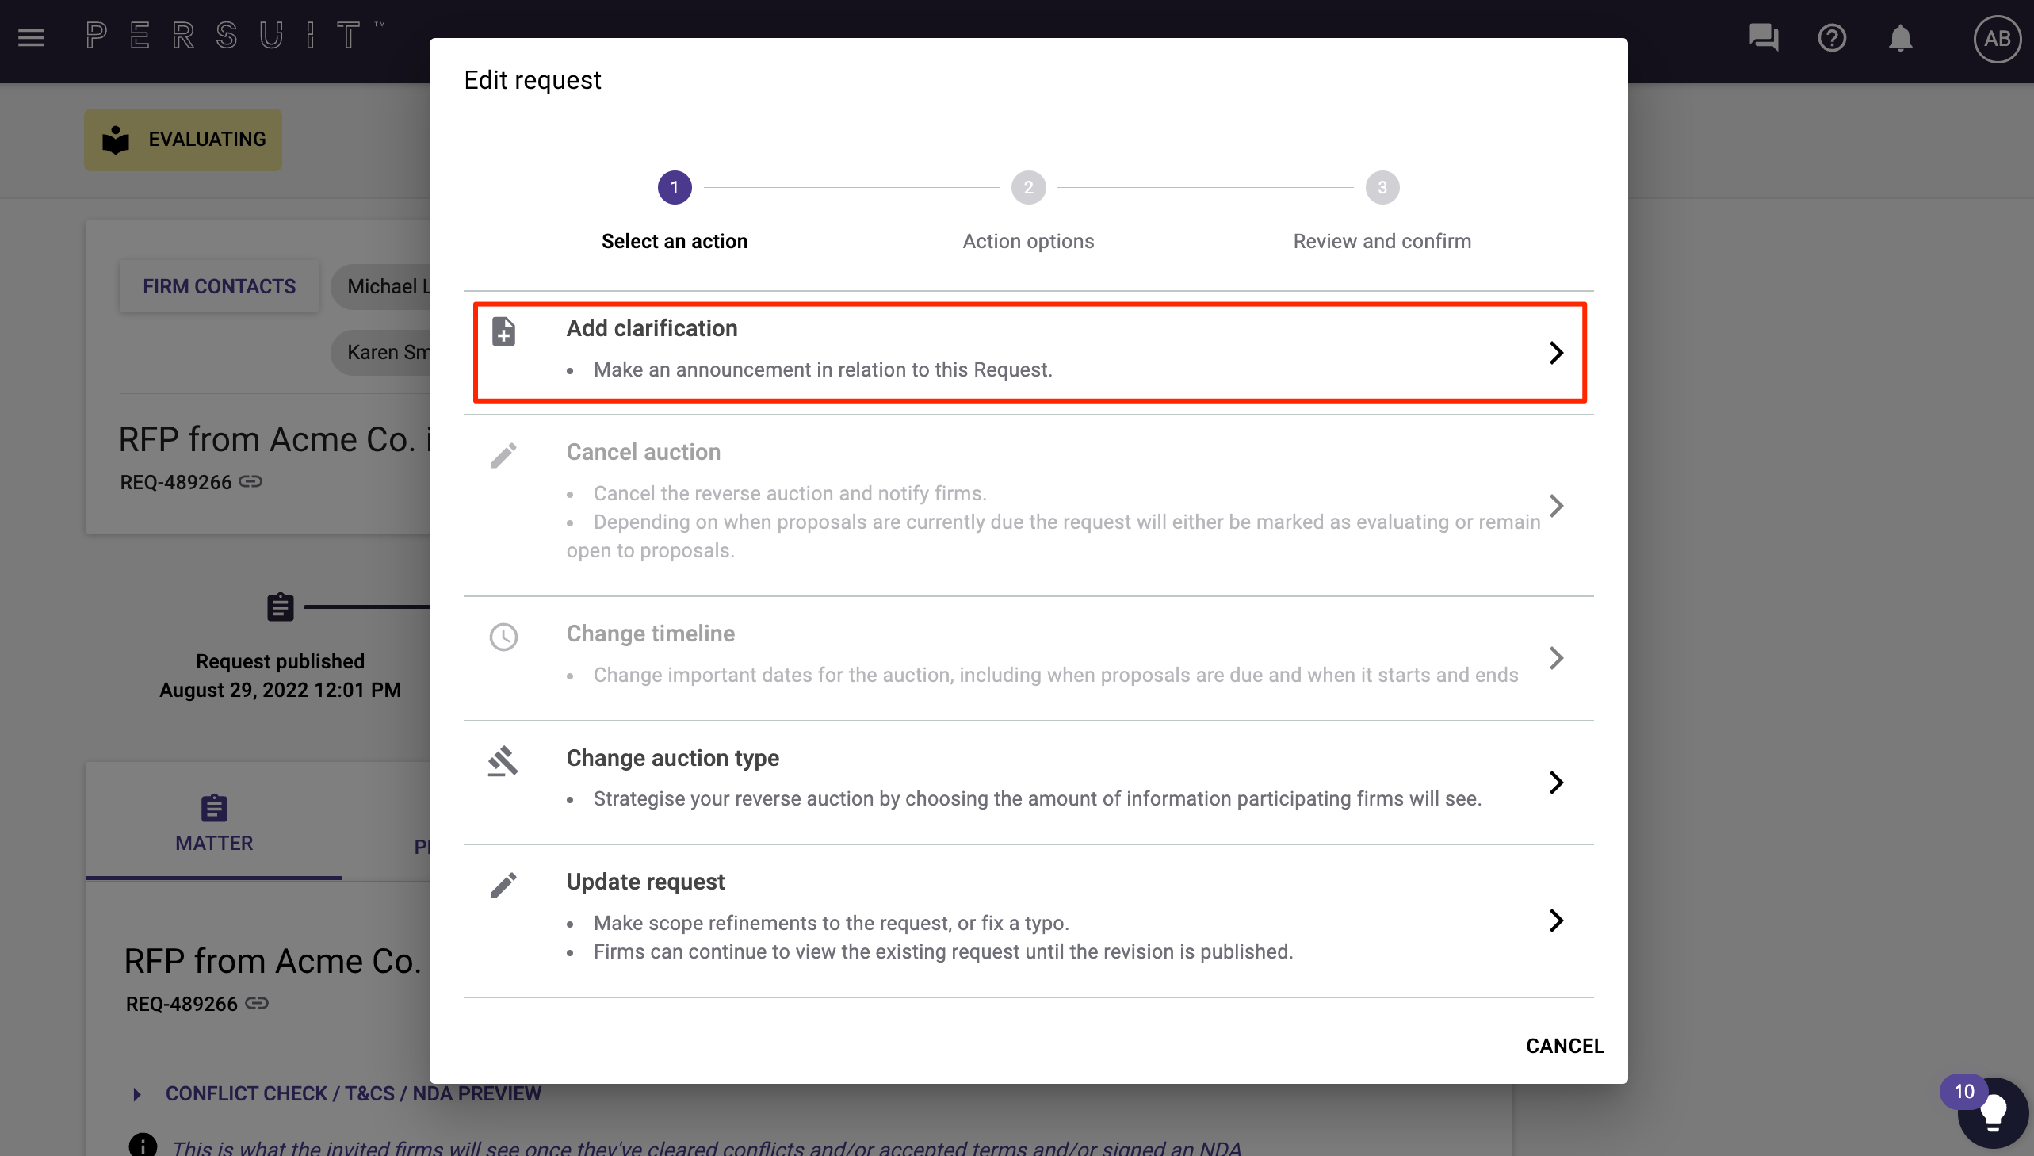The width and height of the screenshot is (2034, 1156).
Task: Open the help question mark icon
Action: 1832,37
